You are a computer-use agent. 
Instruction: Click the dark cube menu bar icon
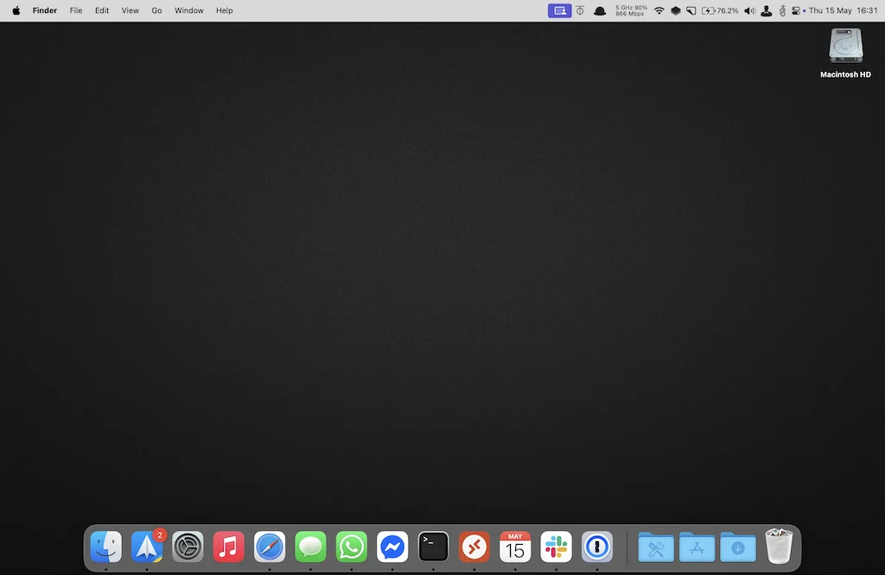pos(675,10)
